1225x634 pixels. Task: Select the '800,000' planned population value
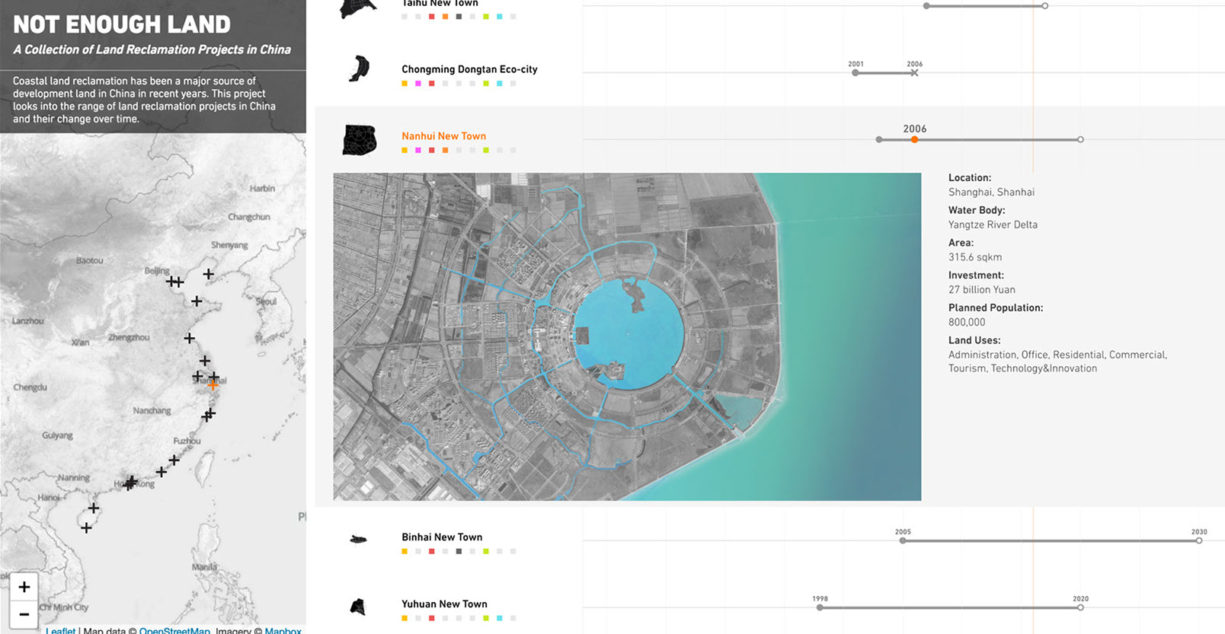[967, 322]
